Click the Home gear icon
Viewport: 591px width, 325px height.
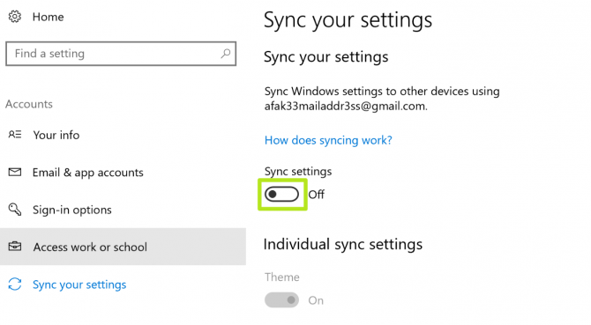15,17
